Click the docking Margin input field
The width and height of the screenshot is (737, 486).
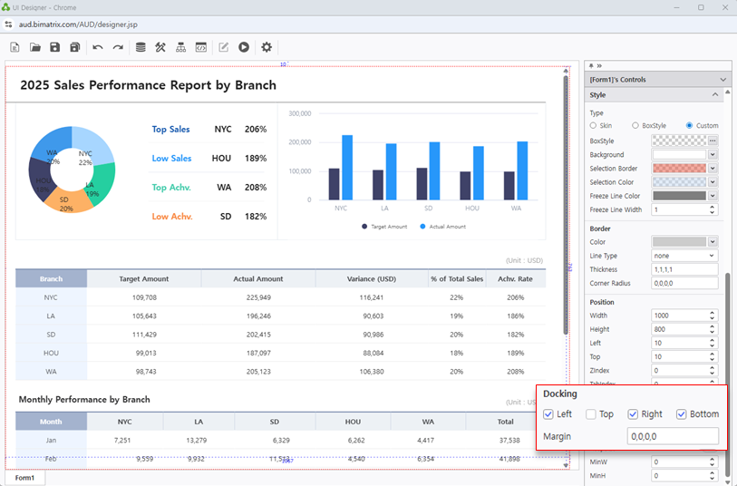tap(672, 436)
